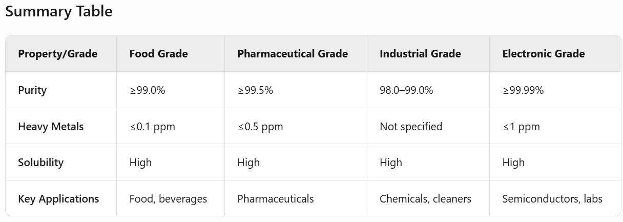Screen dimensions: 623x222
Task: Click the Key Applications row label
Action: pyautogui.click(x=58, y=198)
